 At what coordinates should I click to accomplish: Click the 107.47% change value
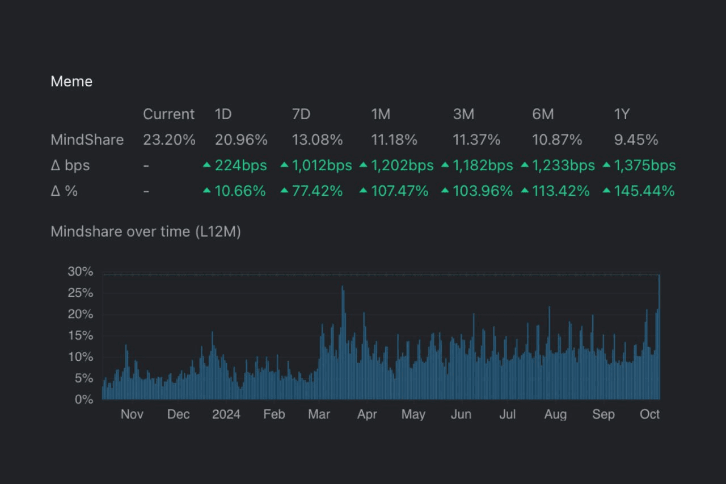[399, 191]
